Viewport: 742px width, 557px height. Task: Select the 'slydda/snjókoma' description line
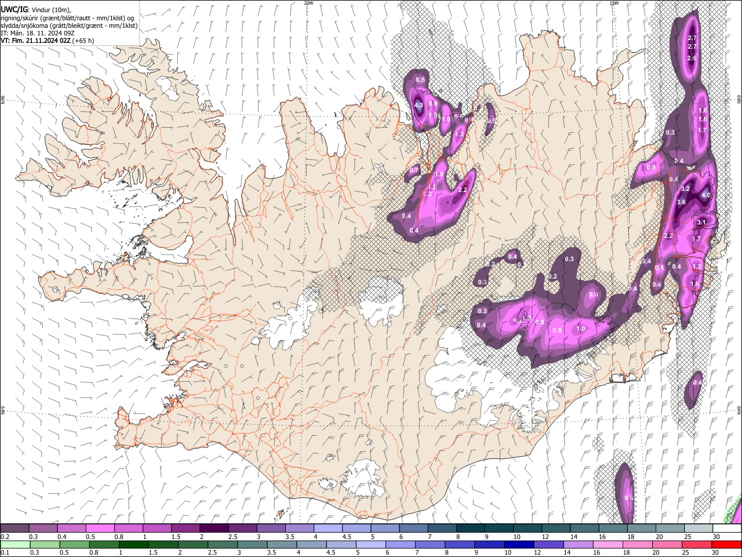tap(70, 26)
